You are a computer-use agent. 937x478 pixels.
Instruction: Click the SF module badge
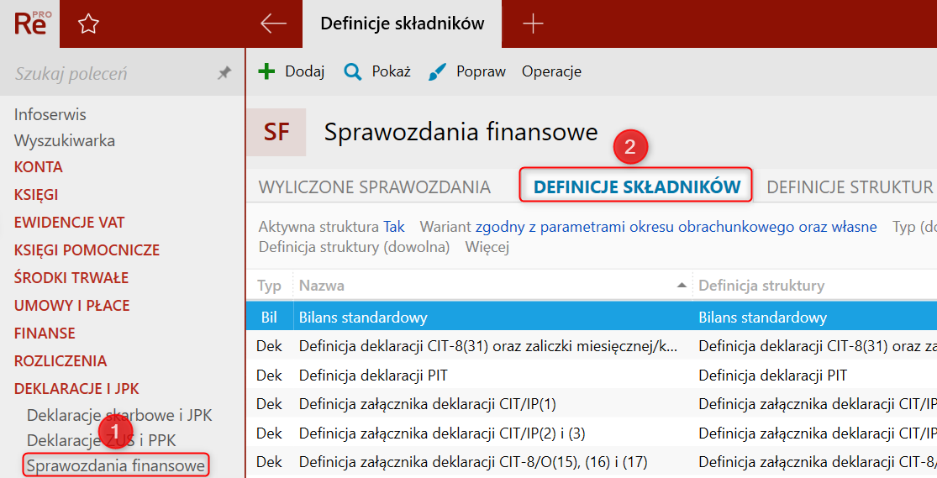tap(276, 132)
